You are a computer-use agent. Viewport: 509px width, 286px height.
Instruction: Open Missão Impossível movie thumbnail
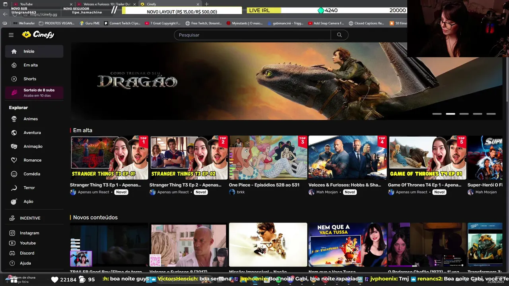tap(268, 245)
